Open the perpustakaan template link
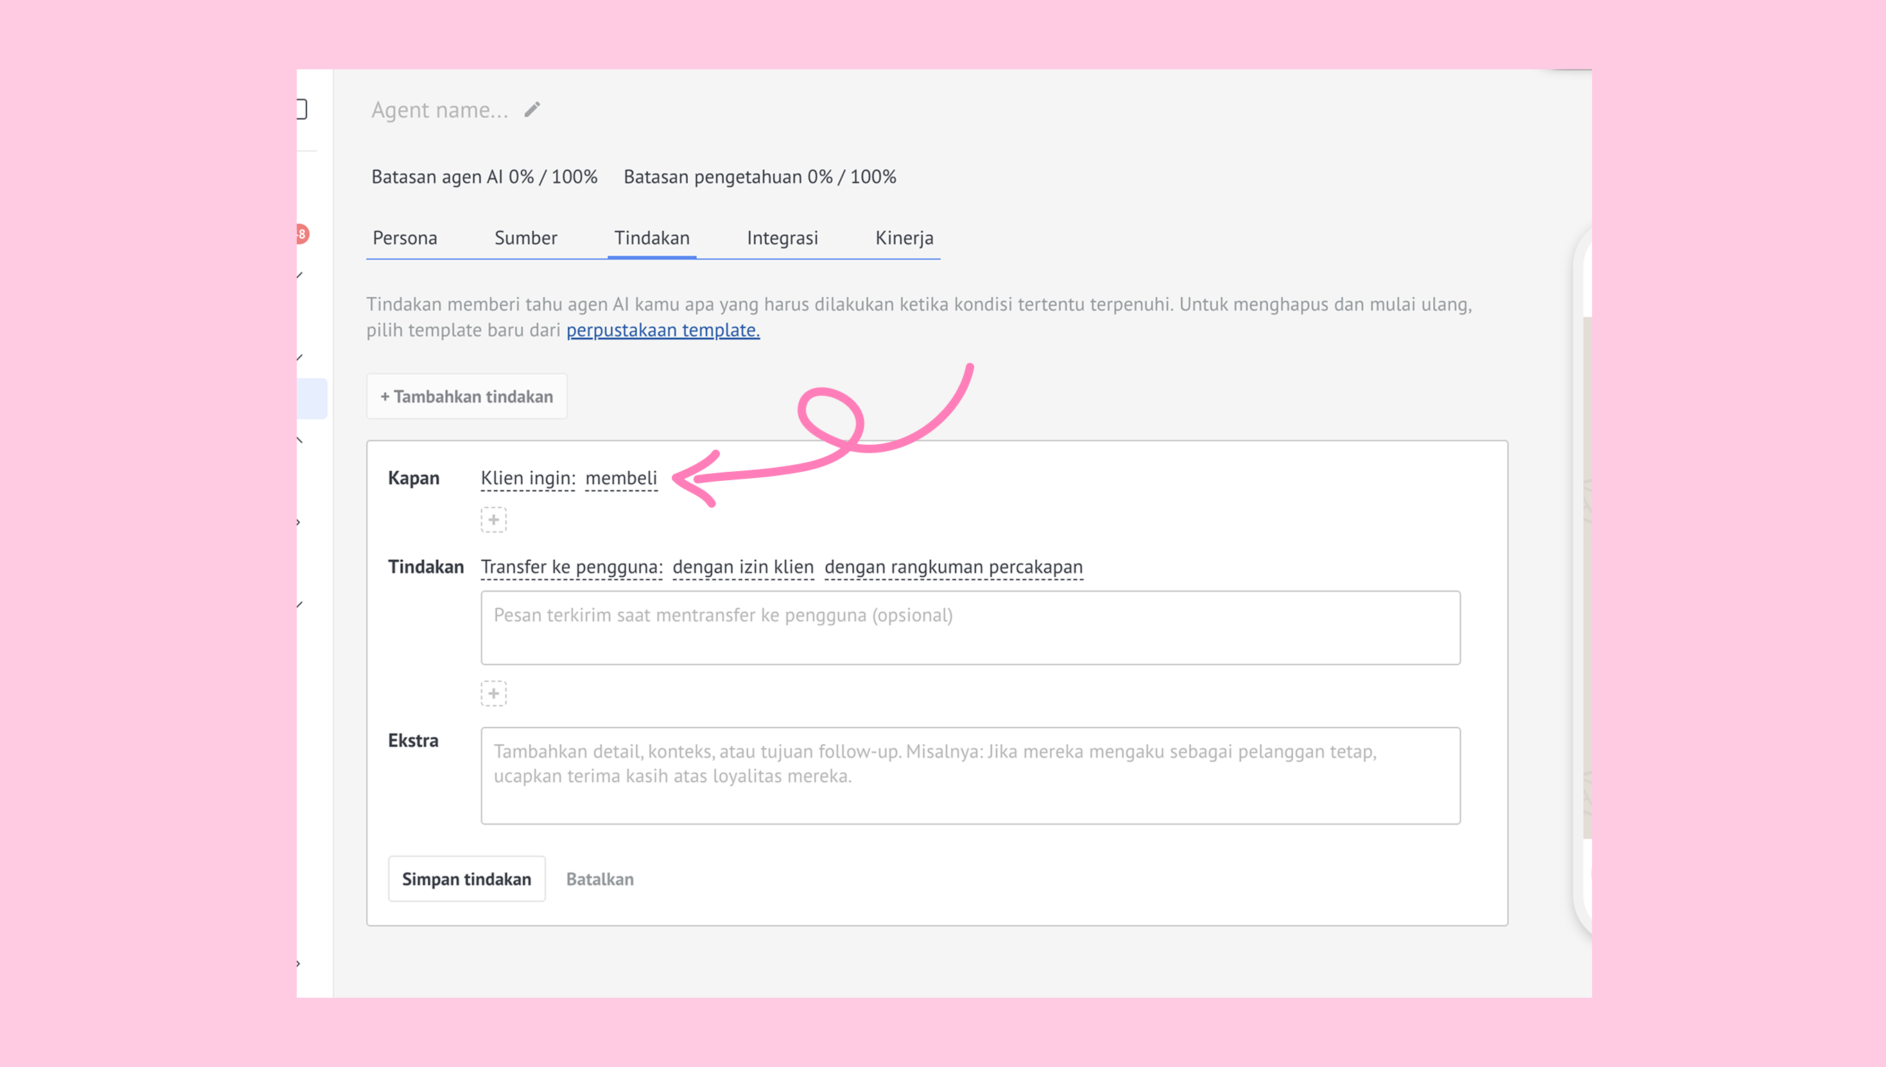Screen dimensions: 1886x1067 point(663,330)
